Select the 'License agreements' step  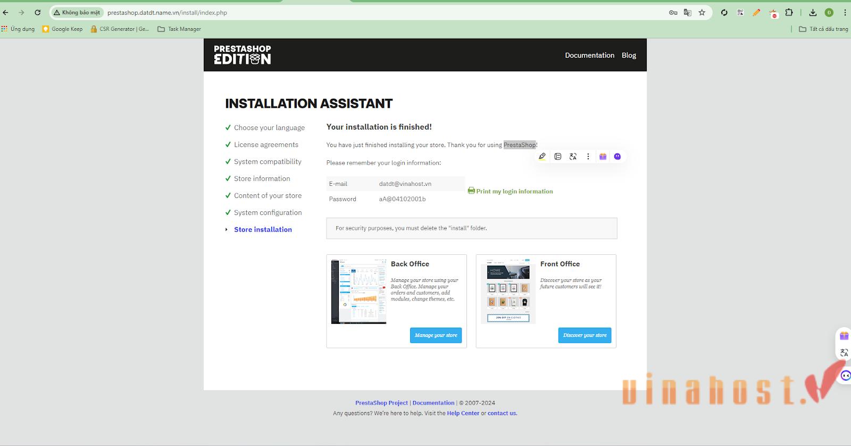click(266, 144)
